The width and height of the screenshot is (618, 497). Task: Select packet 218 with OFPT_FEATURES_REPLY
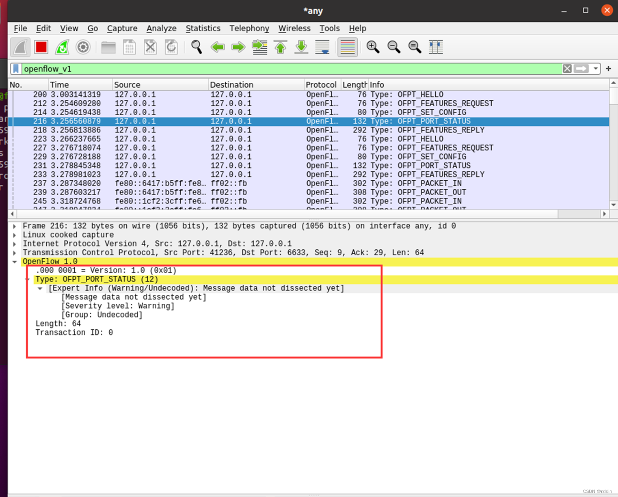tap(244, 130)
